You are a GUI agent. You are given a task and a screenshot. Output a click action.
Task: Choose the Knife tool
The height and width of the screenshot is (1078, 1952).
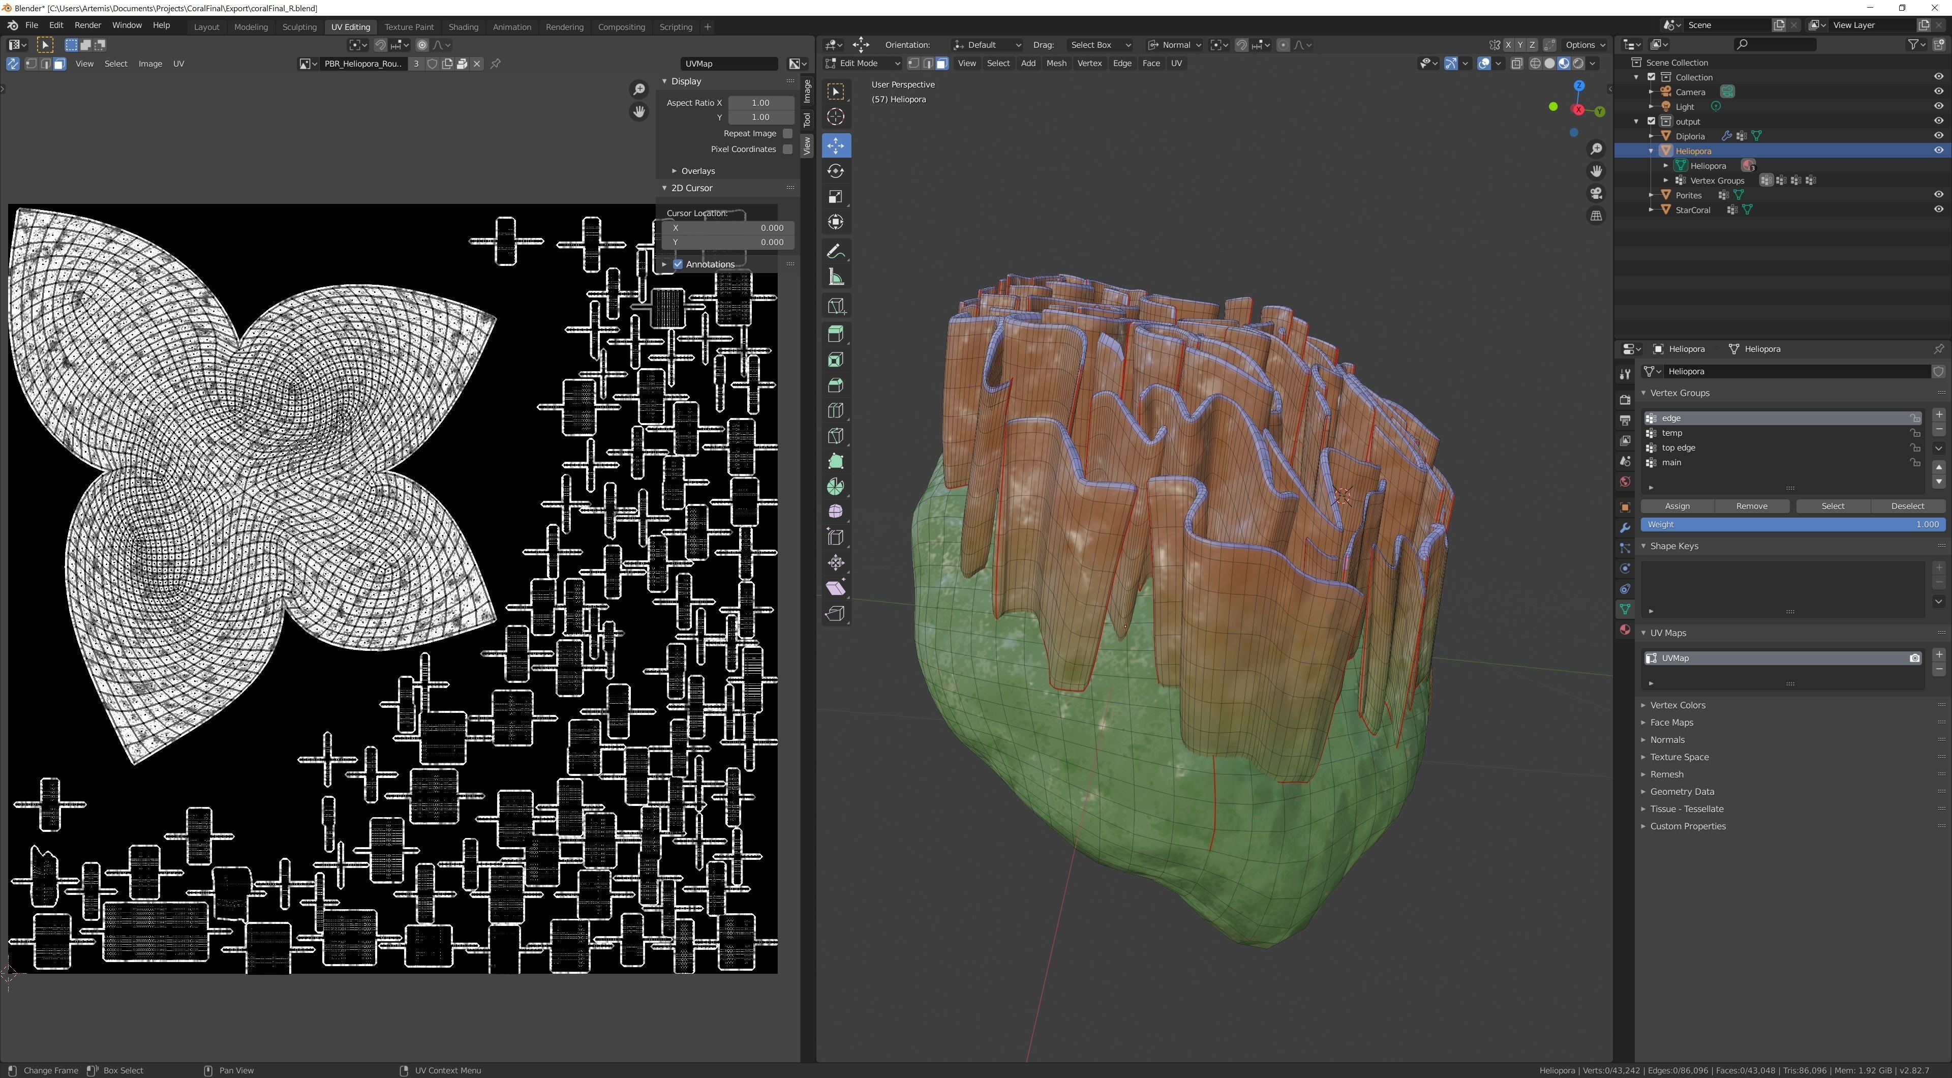coord(836,436)
